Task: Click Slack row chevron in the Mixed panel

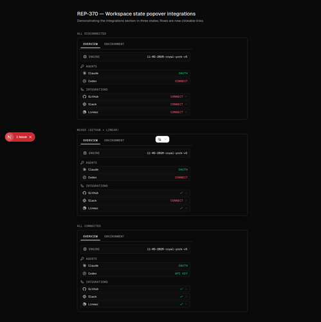Action: tap(186, 200)
